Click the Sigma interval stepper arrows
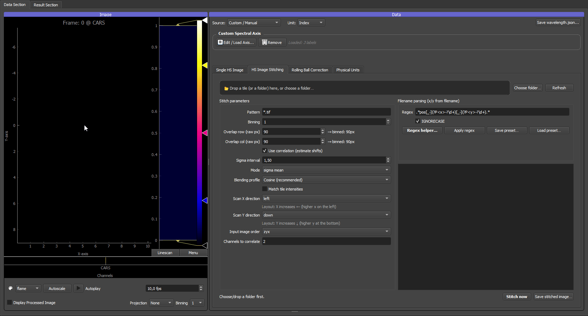 tap(388, 160)
